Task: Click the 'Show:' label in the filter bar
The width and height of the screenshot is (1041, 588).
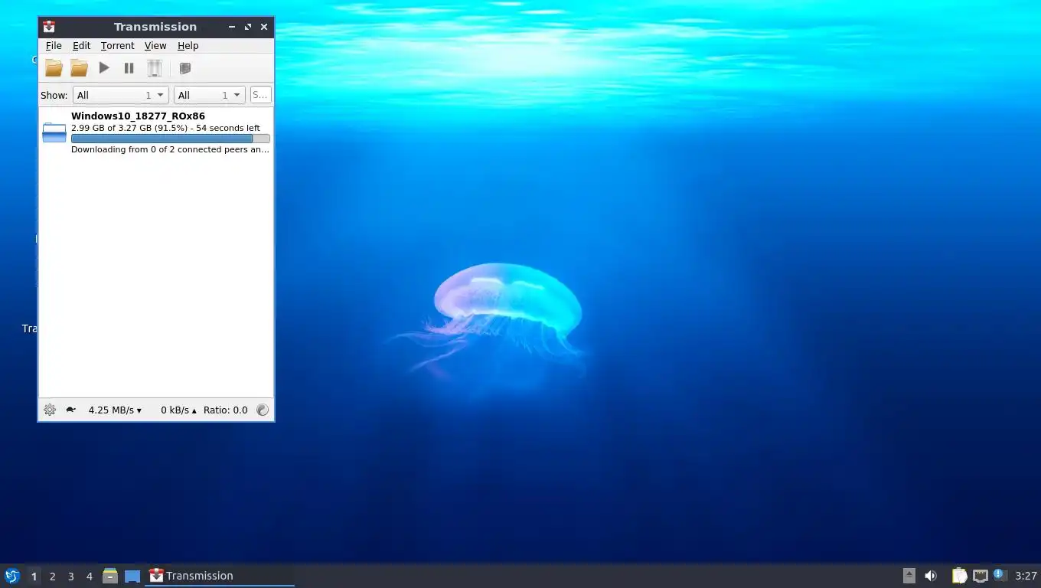Action: [x=54, y=95]
